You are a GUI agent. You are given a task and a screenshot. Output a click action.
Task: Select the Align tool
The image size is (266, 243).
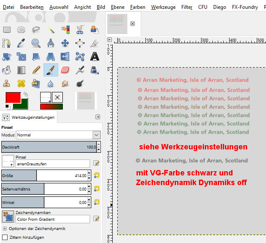point(80,43)
